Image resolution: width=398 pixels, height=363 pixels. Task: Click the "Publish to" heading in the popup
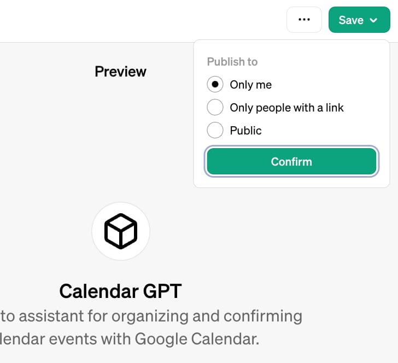pos(232,62)
